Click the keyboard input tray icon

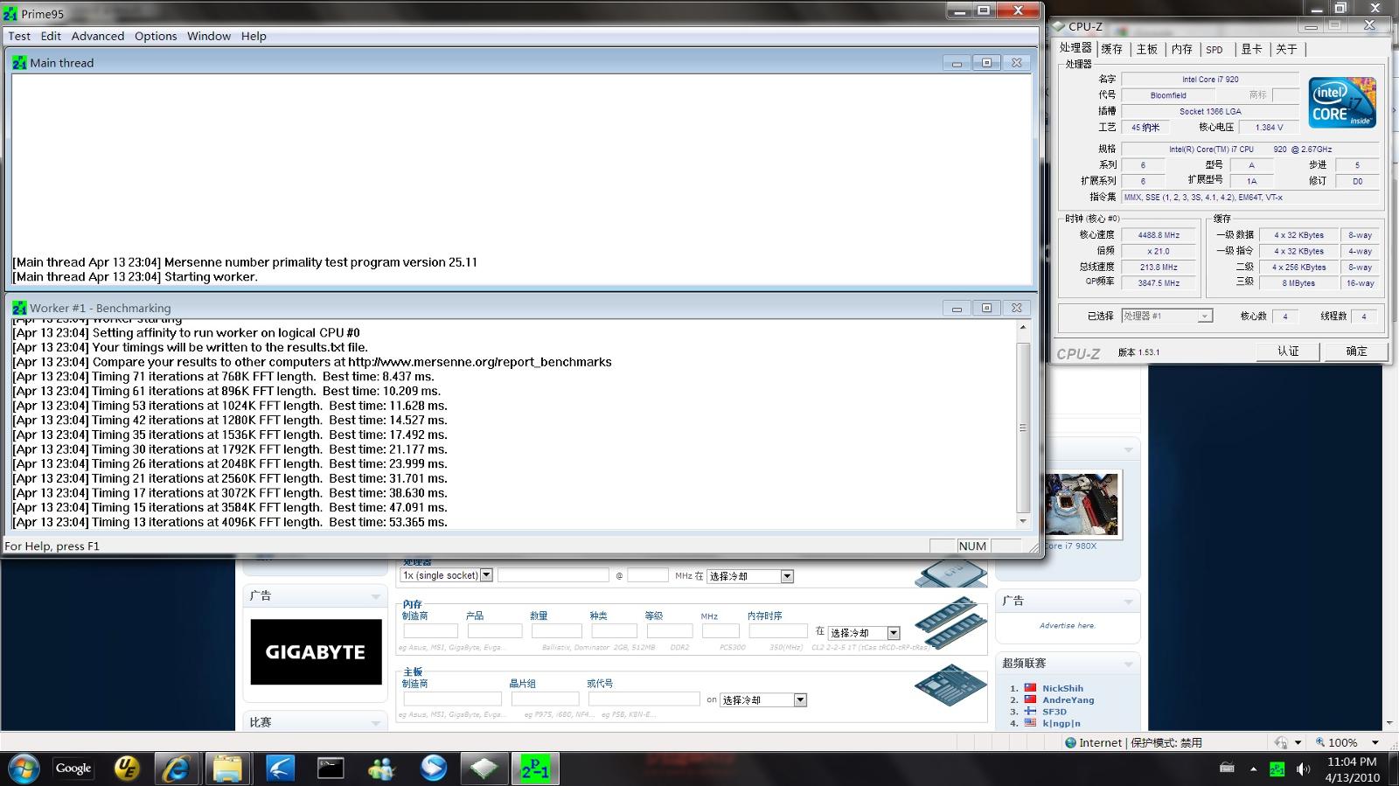click(x=1227, y=769)
